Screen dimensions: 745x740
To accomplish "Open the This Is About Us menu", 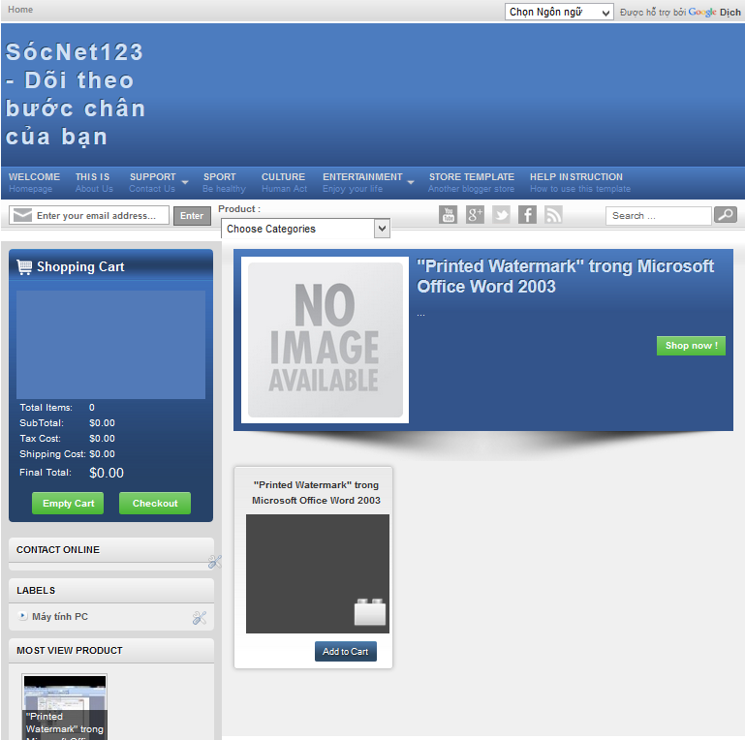I will (x=94, y=182).
